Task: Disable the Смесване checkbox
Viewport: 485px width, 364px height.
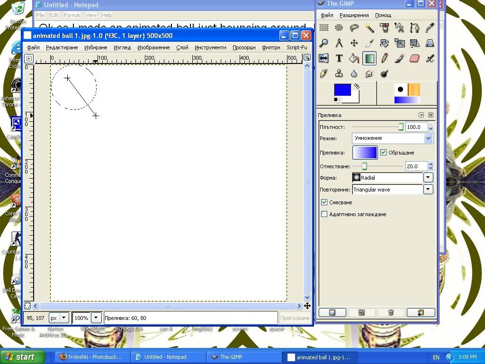Action: click(324, 202)
